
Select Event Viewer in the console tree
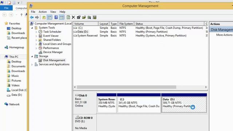click(51, 36)
